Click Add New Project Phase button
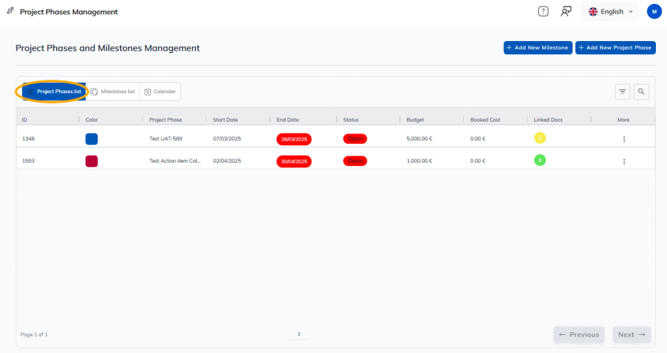Viewport: 667px width, 353px height. click(x=615, y=48)
